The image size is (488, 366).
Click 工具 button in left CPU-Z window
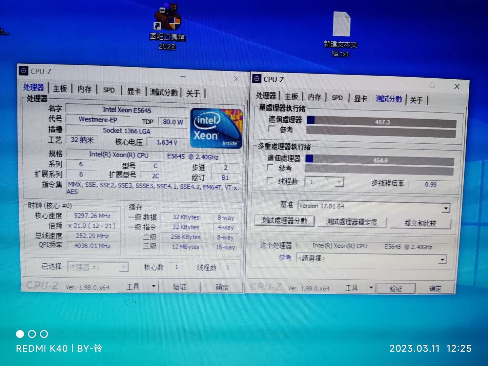tap(133, 287)
